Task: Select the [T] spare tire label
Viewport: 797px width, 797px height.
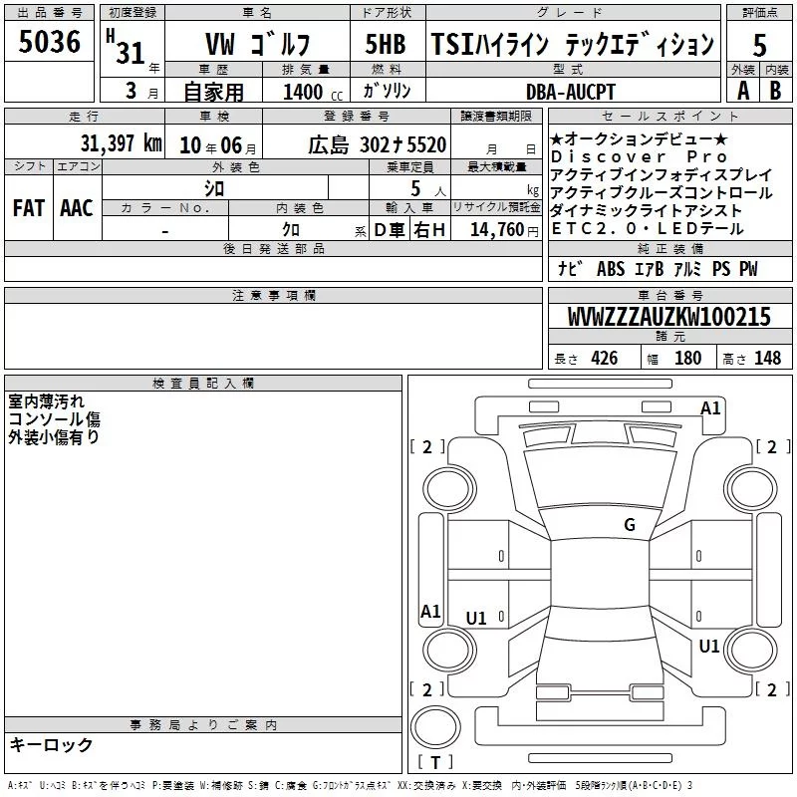Action: click(x=435, y=762)
